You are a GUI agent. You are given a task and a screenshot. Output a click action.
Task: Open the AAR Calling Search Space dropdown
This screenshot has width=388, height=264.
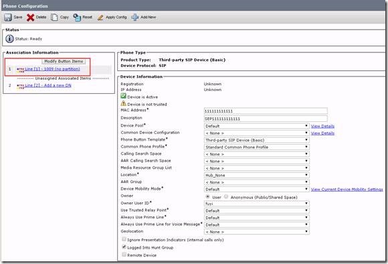pos(257,161)
